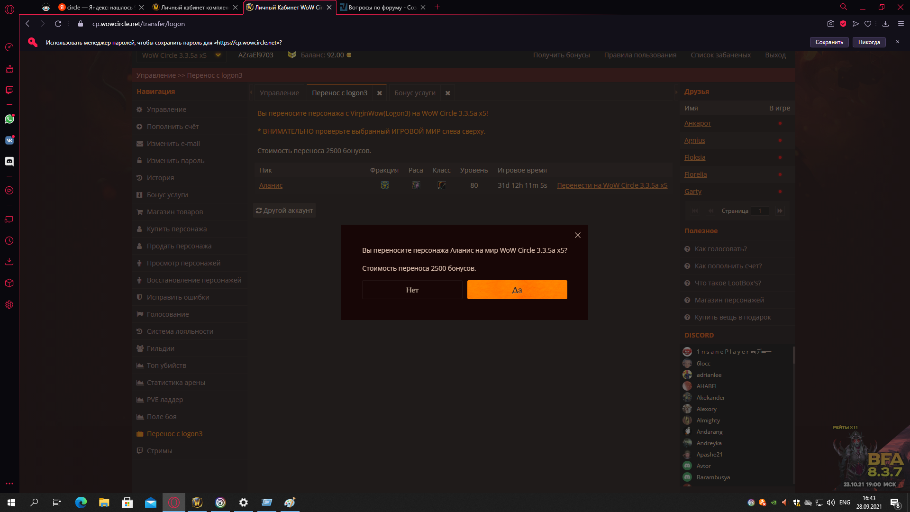Open Opera sidebar settings gear
Viewport: 910px width, 512px height.
coord(9,305)
